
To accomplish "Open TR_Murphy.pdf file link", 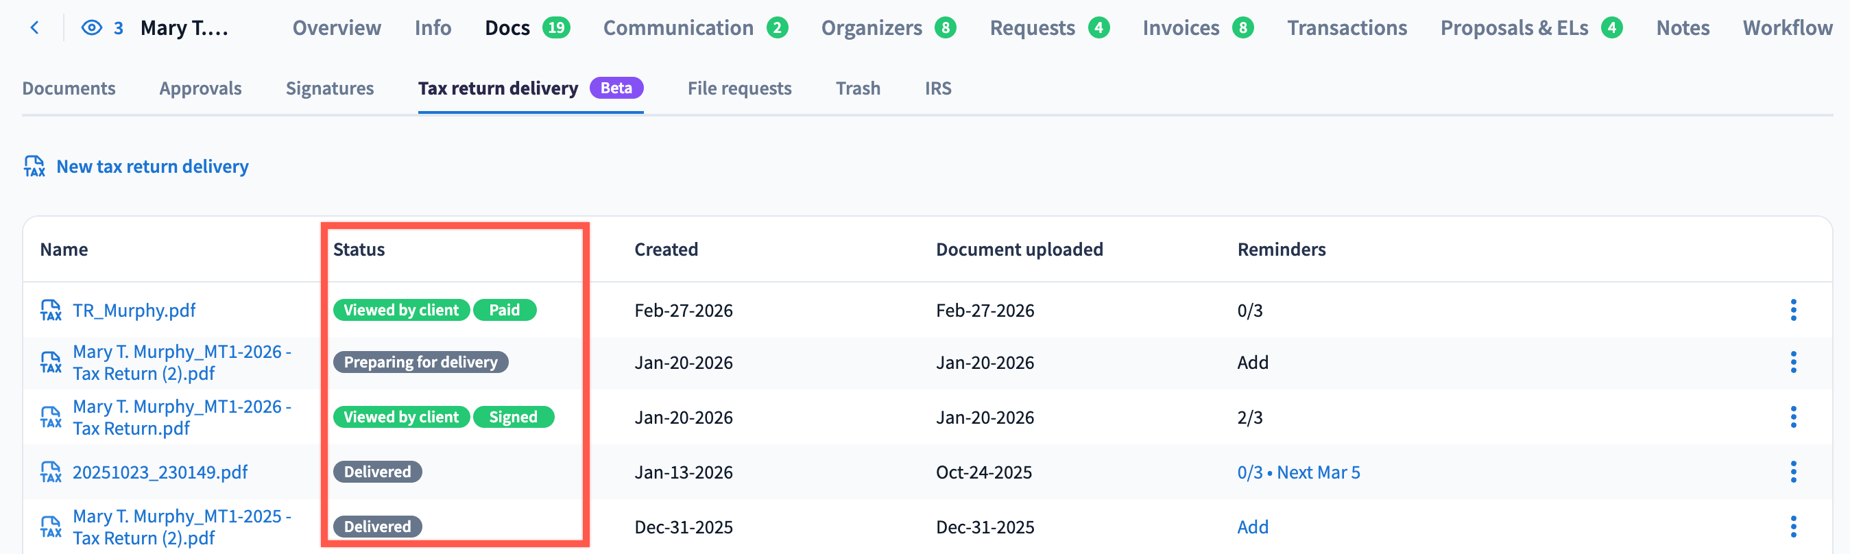I will (134, 311).
